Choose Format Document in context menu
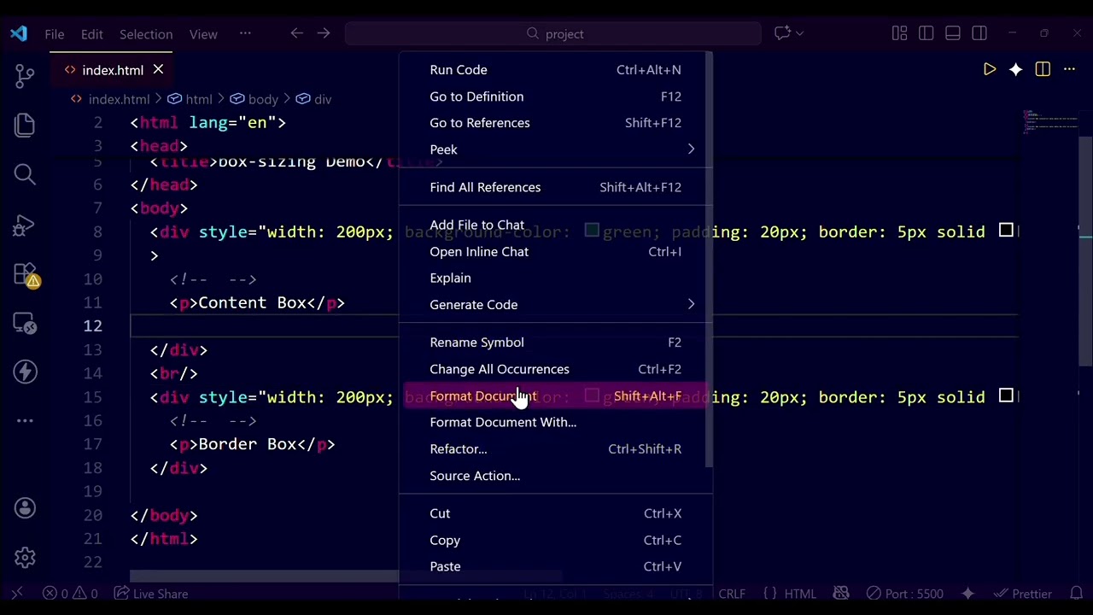Image resolution: width=1093 pixels, height=615 pixels. [556, 396]
